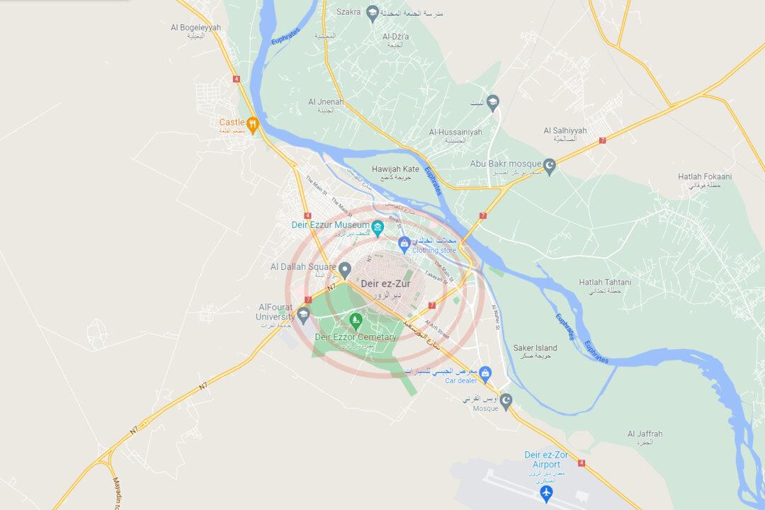Click the Deir Ezzor Cemetery green marker
Viewport: 765px width, 510px height.
coord(356,321)
